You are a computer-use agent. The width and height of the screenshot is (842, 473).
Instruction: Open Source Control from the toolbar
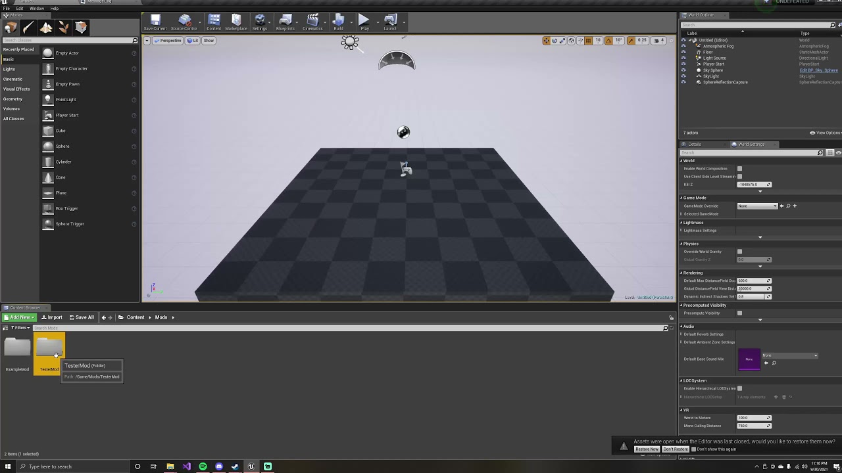184,22
